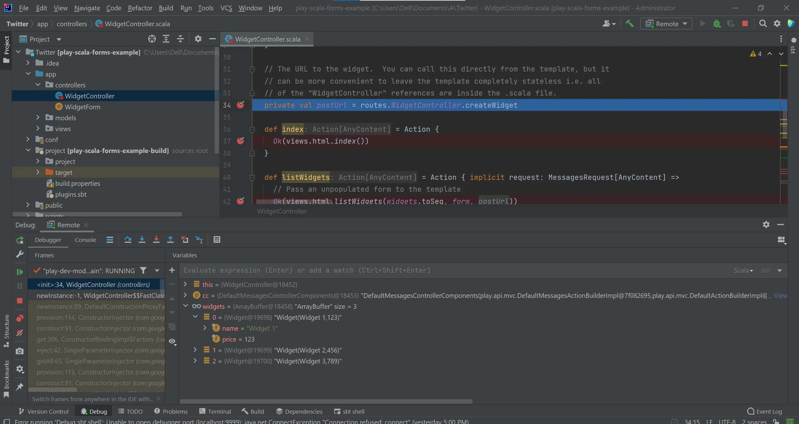Click Mute Breakpoints slashed circle icon
This screenshot has width=799, height=424.
click(20, 333)
